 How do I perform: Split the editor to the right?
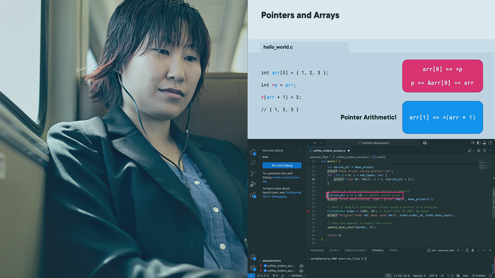tap(484, 151)
